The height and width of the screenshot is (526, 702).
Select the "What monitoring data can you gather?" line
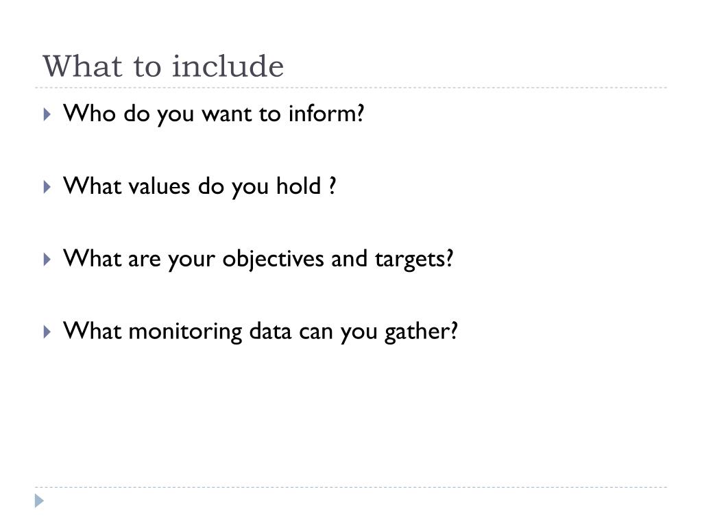(260, 332)
